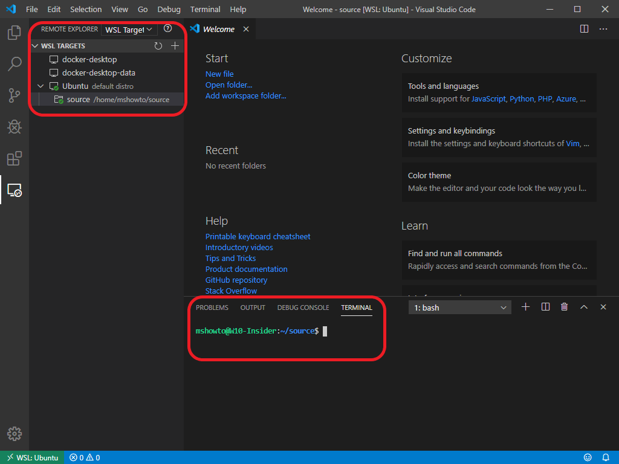Close the Welcome tab
Viewport: 619px width, 464px height.
point(246,29)
